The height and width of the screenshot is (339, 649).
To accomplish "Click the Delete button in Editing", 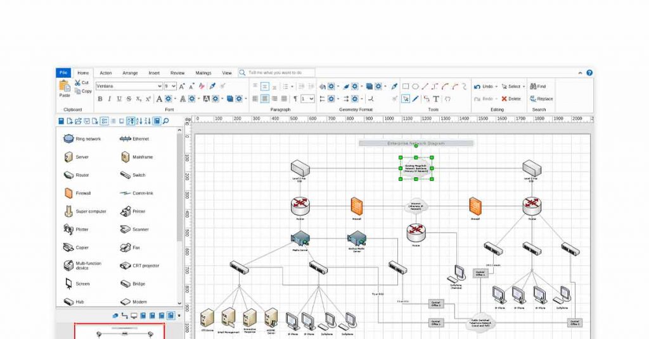I will (511, 99).
